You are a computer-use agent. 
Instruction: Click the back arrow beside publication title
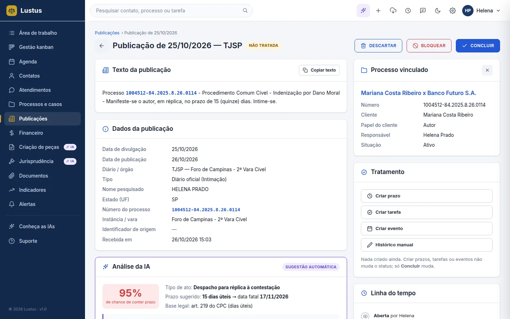click(x=102, y=46)
